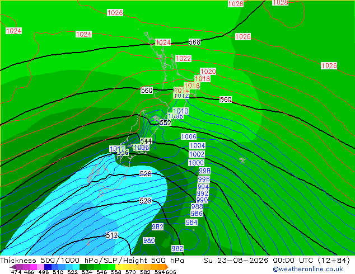Viewport: 355px width, 274px height.
Task: Click the 992 blue pressure label
Action: point(202,193)
